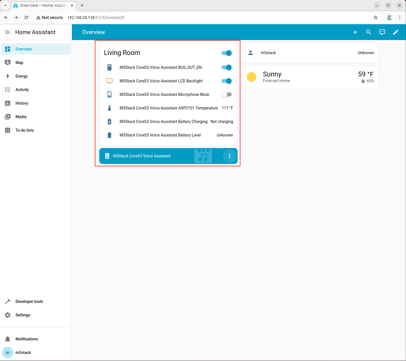Screen dimensions: 406x361
Task: Open the Energy sidebar item
Action: (21, 76)
